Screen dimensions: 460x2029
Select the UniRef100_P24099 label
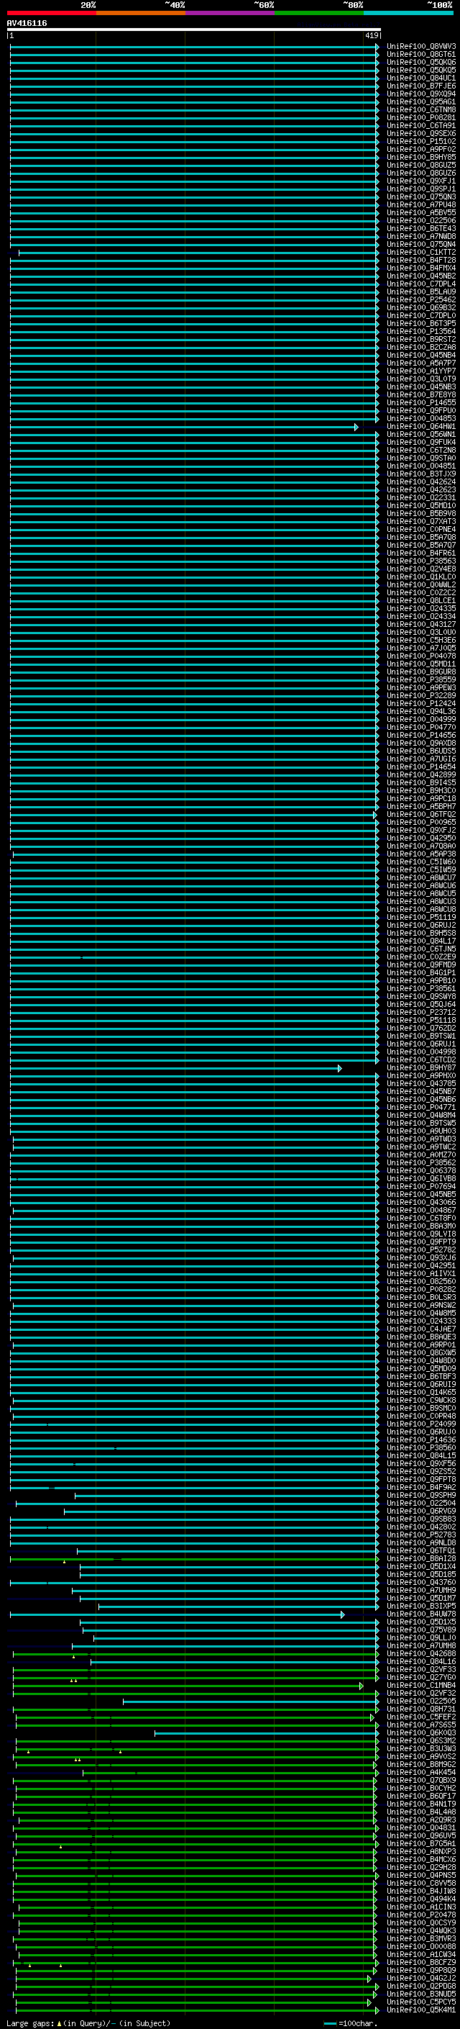click(421, 1424)
